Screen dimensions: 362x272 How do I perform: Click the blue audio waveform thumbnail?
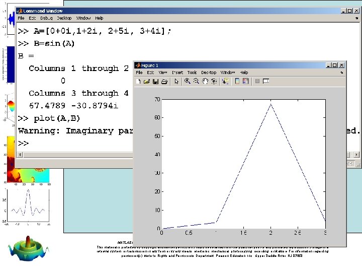(11, 19)
